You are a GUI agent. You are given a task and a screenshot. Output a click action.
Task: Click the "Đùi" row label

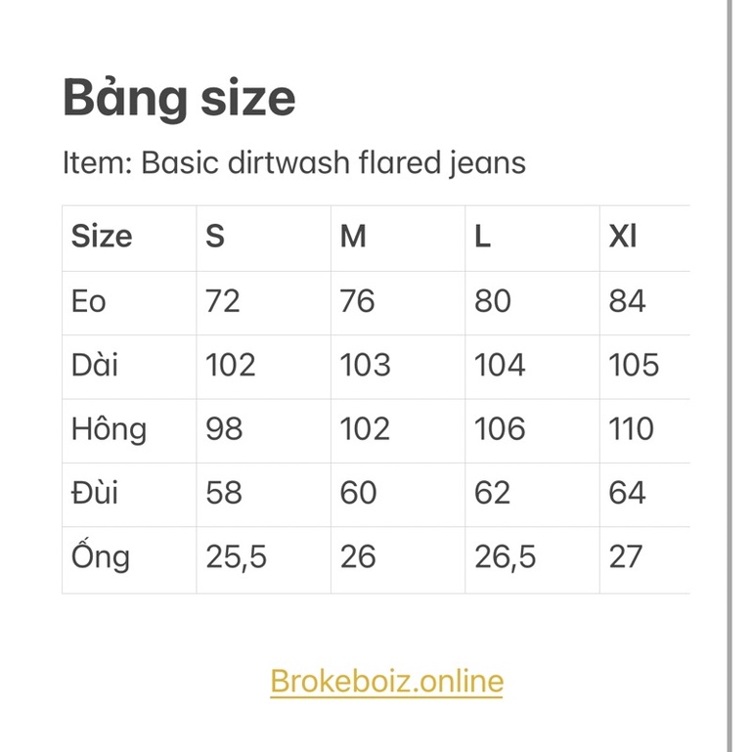(95, 493)
